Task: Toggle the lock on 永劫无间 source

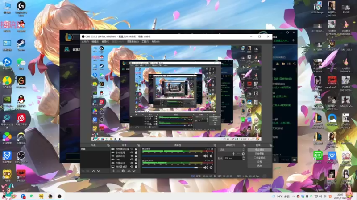Action: (x=136, y=152)
